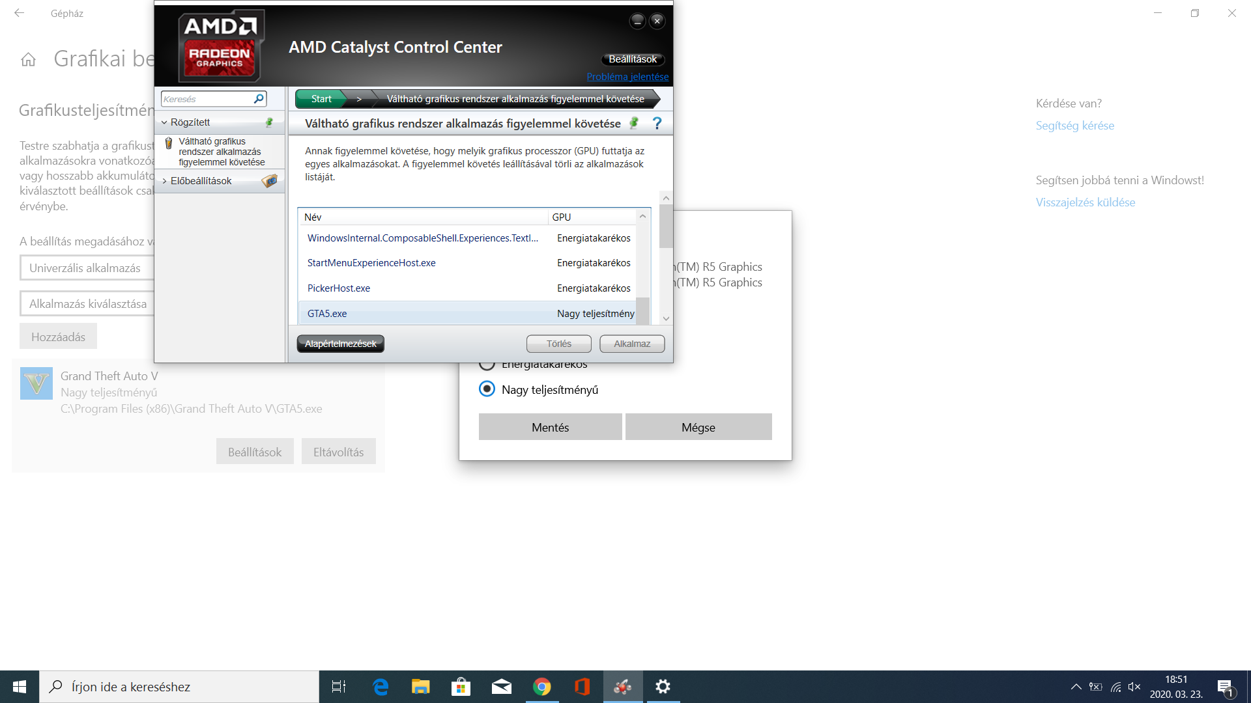Click the taskbar clock showing 18:51
The image size is (1251, 703).
click(x=1176, y=687)
